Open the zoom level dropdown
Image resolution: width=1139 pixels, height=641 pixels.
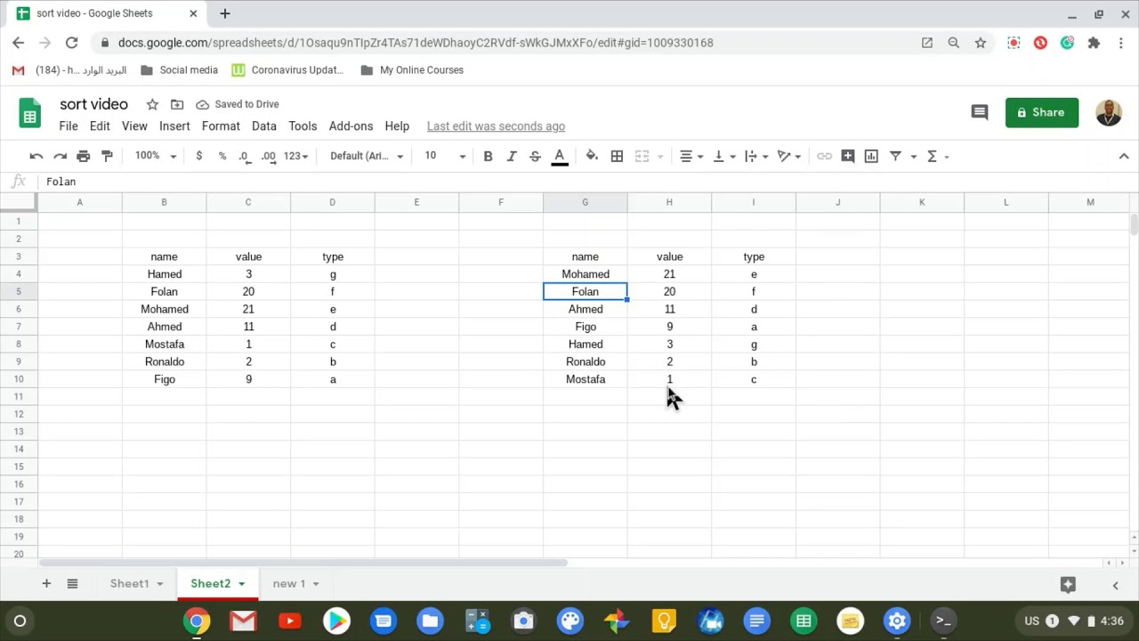(156, 156)
